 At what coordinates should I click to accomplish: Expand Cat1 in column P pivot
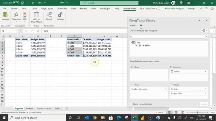click(x=17, y=43)
